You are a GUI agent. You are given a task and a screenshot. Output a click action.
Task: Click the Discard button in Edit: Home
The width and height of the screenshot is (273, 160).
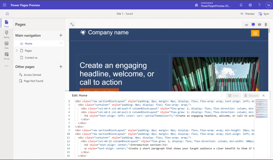pos(251,95)
